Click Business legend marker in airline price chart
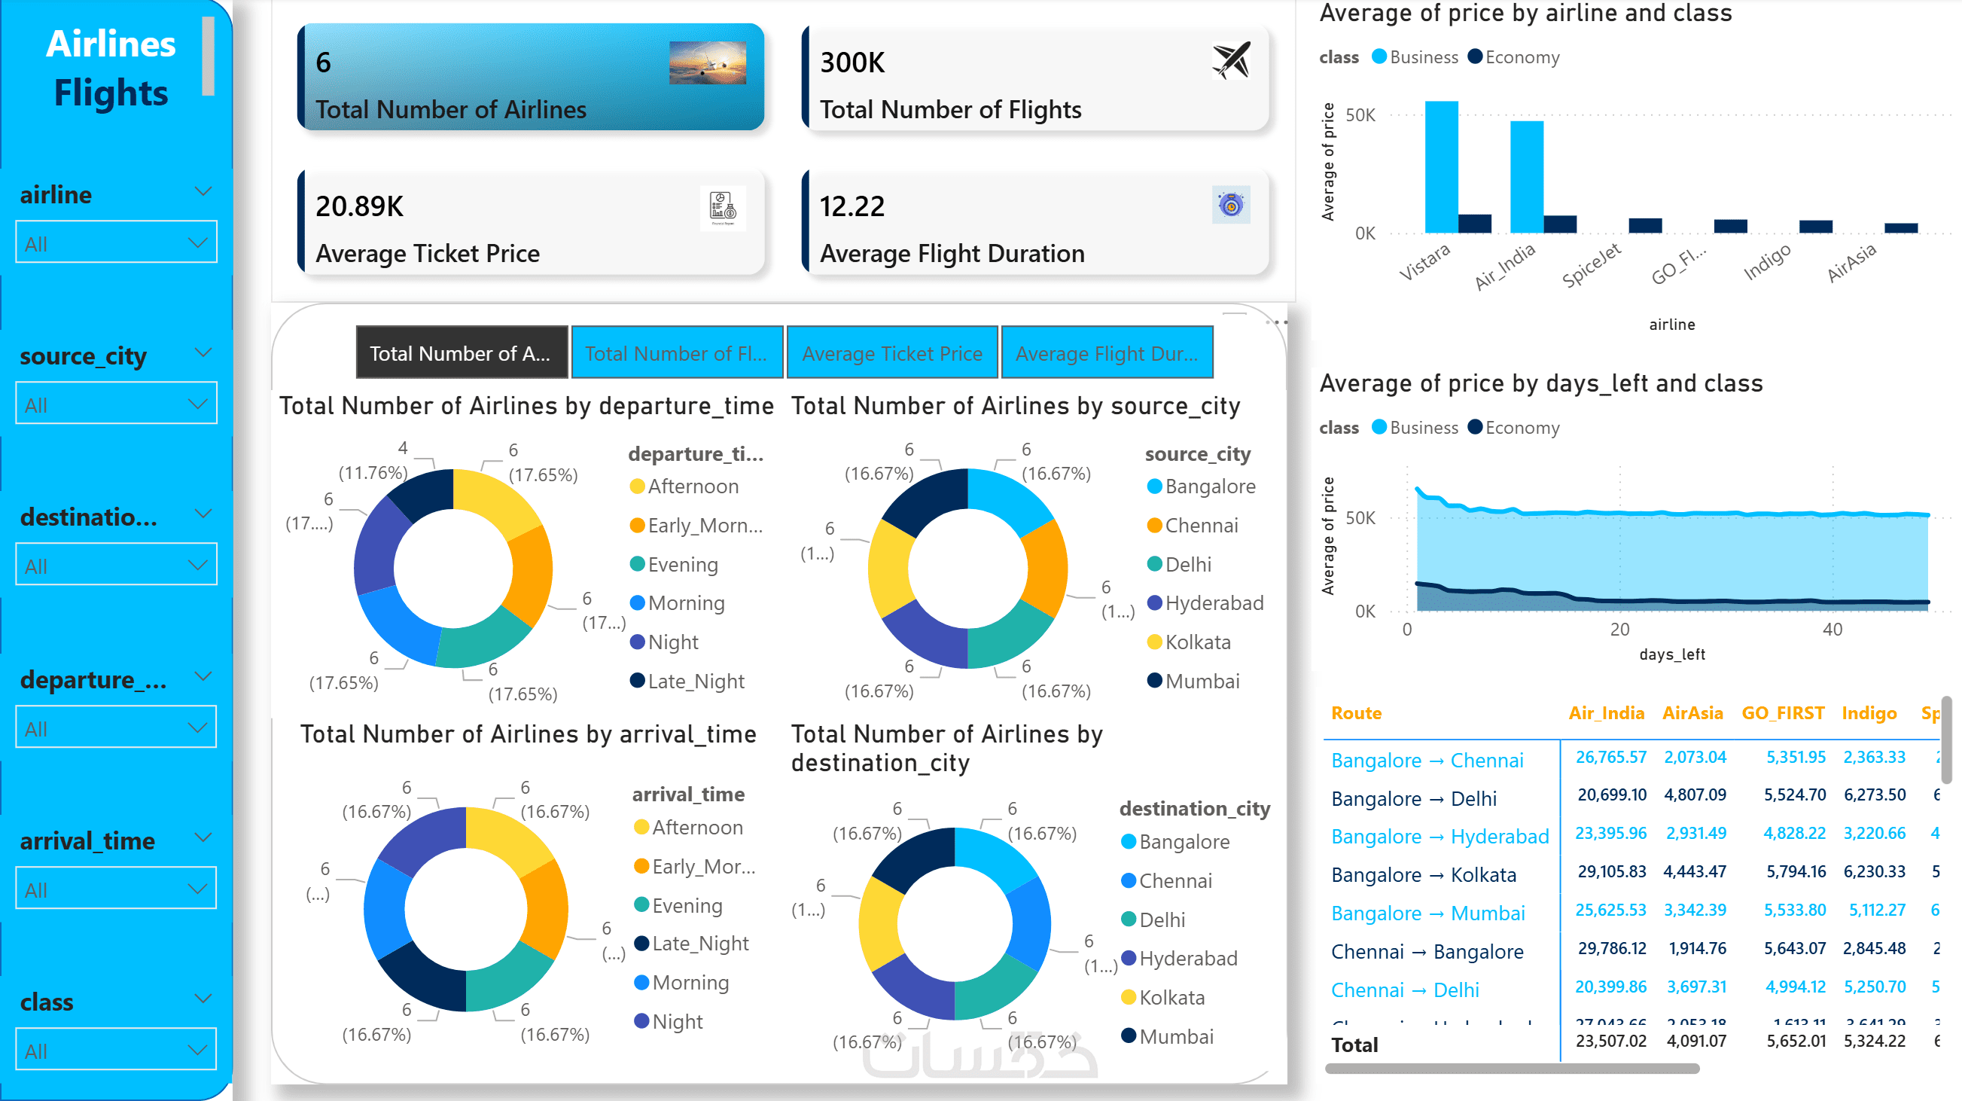Viewport: 1962px width, 1101px height. pyautogui.click(x=1379, y=57)
